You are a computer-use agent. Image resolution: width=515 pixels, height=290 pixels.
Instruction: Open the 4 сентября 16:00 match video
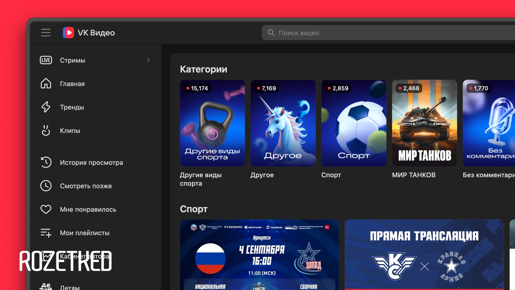pyautogui.click(x=259, y=255)
